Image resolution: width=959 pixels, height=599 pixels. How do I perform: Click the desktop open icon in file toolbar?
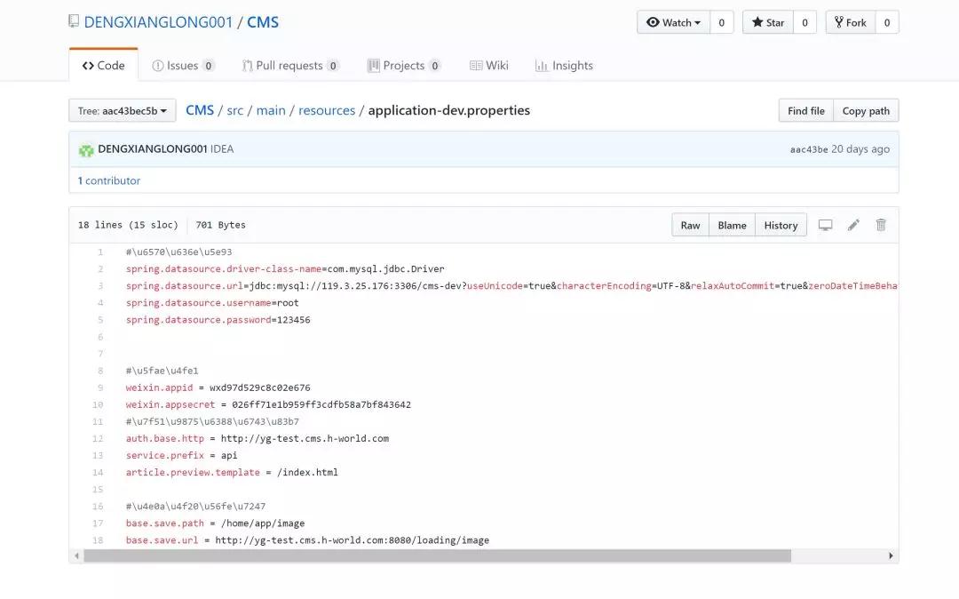coord(825,225)
